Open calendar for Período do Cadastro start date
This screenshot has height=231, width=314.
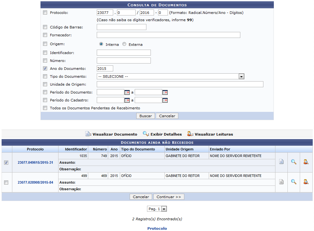pos(127,100)
